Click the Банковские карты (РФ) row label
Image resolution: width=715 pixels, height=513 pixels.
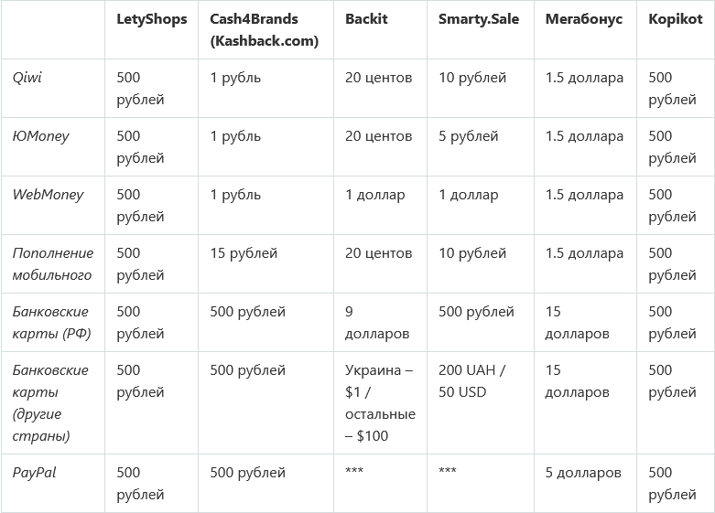click(50, 323)
